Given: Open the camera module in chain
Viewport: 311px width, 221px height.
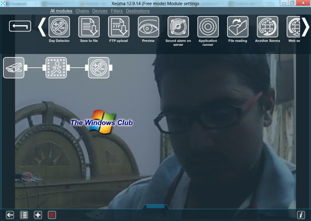Looking at the screenshot, I should point(14,68).
